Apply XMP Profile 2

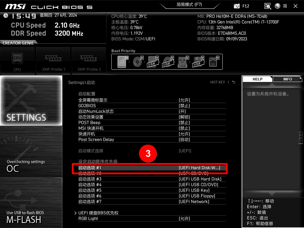pyautogui.click(x=89, y=61)
